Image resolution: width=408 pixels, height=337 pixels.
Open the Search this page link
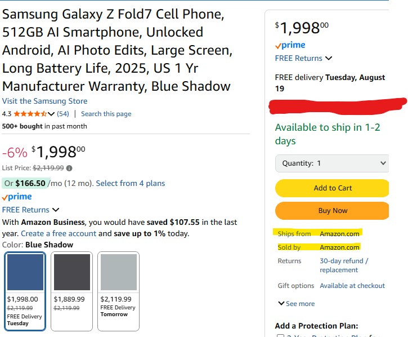coord(106,114)
